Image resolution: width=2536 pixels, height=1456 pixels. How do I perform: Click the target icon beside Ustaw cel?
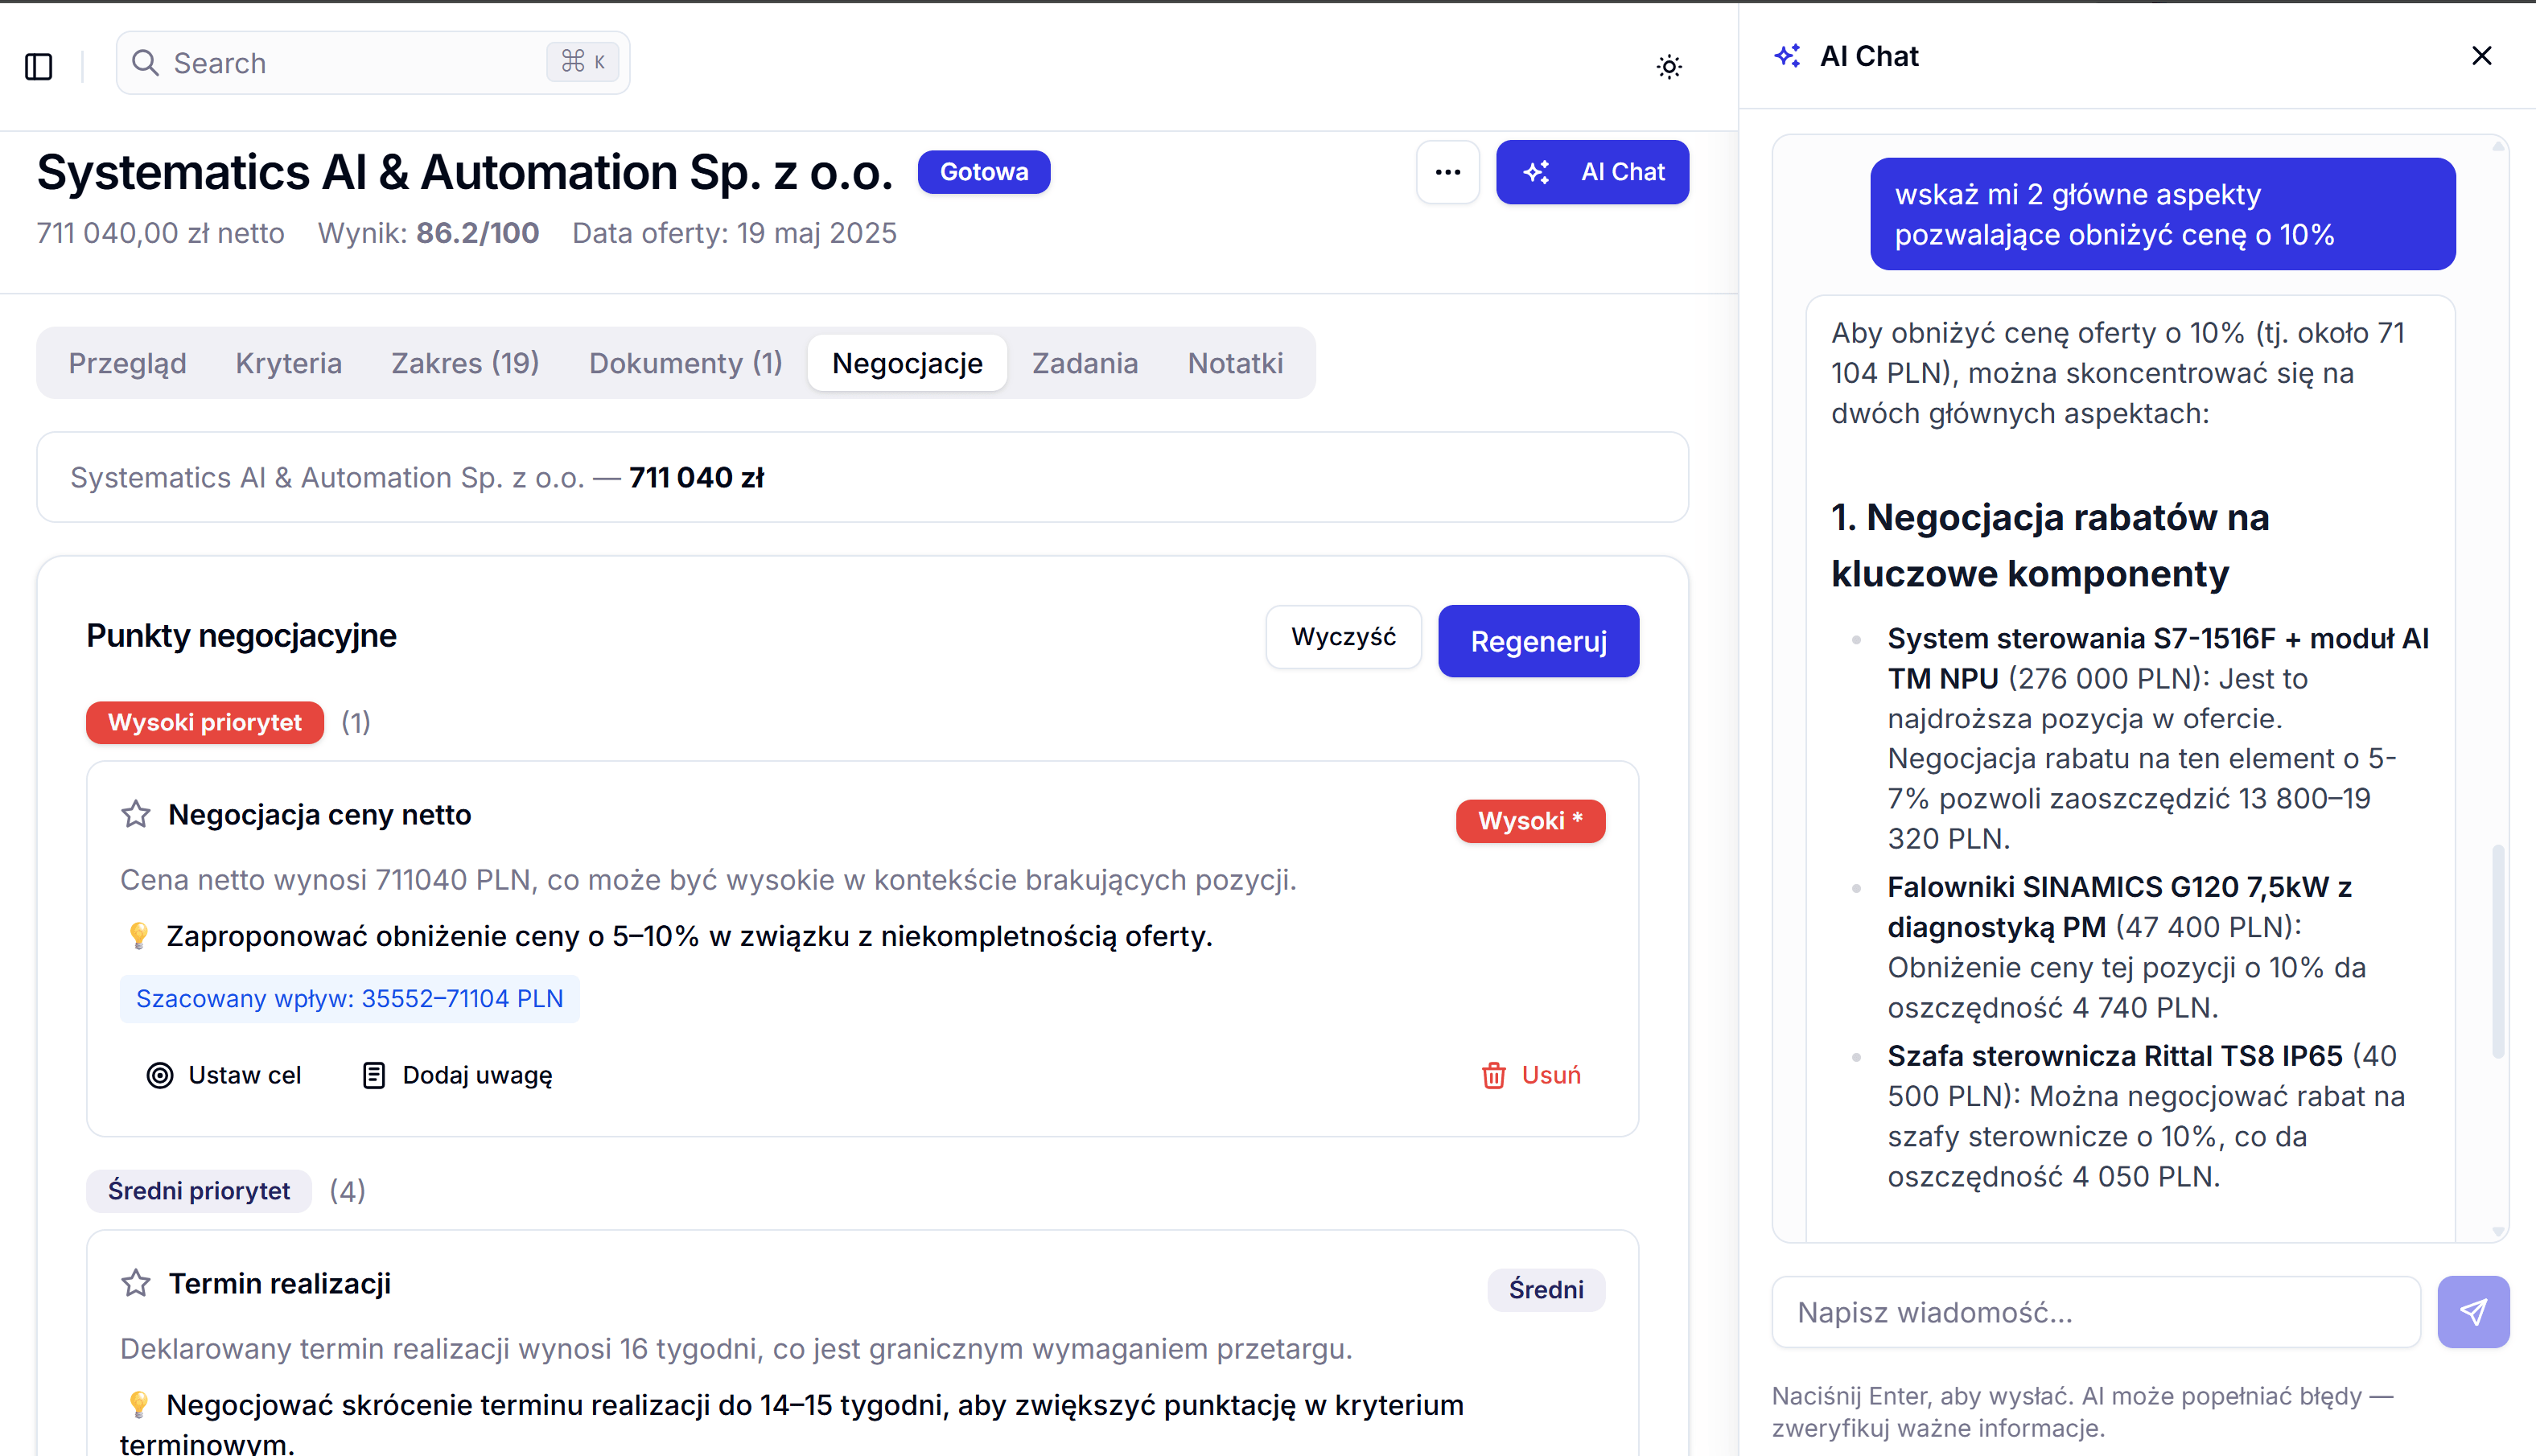[x=160, y=1075]
